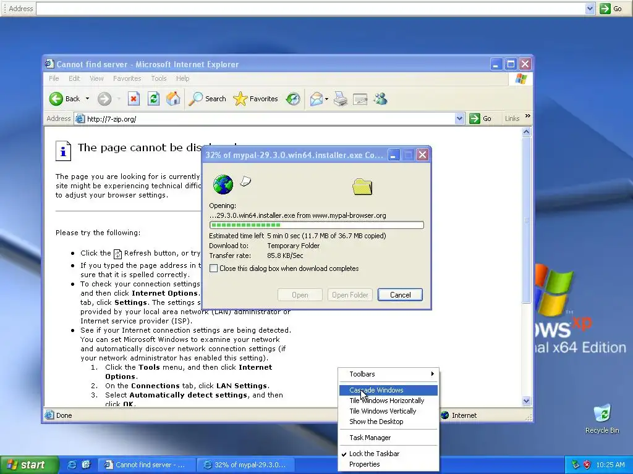
Task: Stop loading with the red X icon
Action: click(x=134, y=99)
